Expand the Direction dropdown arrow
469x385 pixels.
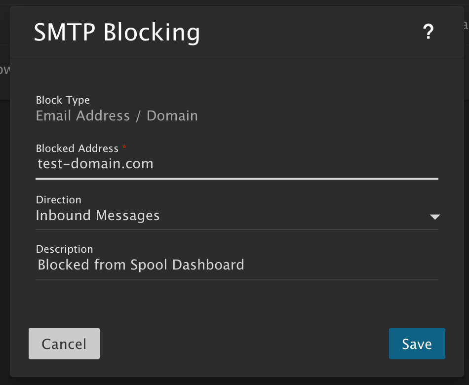pos(434,216)
